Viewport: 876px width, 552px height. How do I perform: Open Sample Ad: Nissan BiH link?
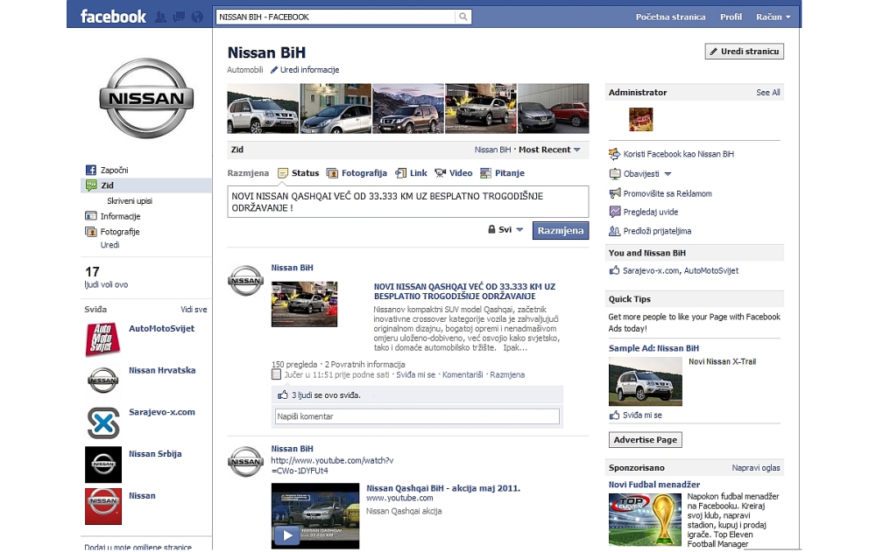pyautogui.click(x=653, y=348)
